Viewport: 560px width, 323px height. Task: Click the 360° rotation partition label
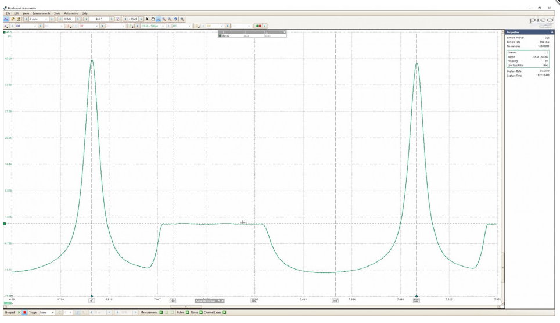254,300
